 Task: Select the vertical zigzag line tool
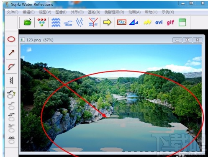point(11,80)
